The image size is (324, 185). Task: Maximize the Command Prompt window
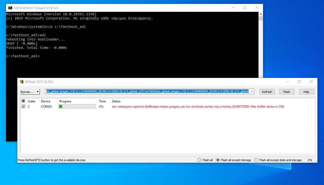(245, 8)
